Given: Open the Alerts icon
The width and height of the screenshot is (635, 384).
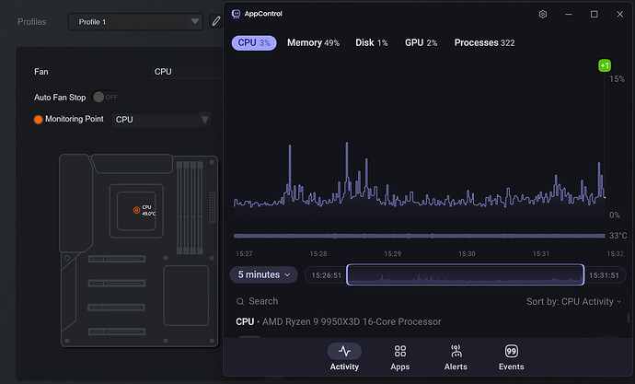Looking at the screenshot, I should pos(456,351).
